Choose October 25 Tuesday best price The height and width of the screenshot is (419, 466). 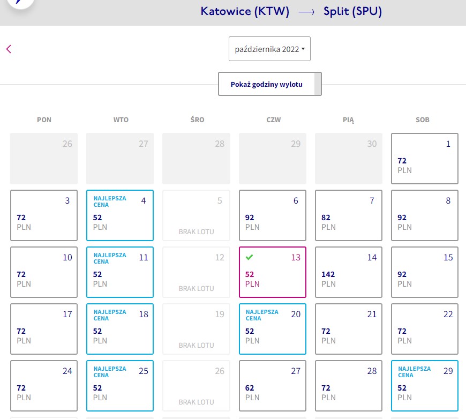(x=120, y=386)
